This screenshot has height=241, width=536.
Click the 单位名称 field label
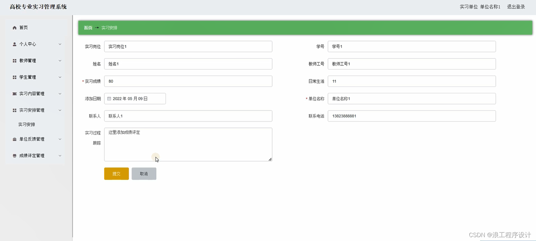[x=316, y=99]
